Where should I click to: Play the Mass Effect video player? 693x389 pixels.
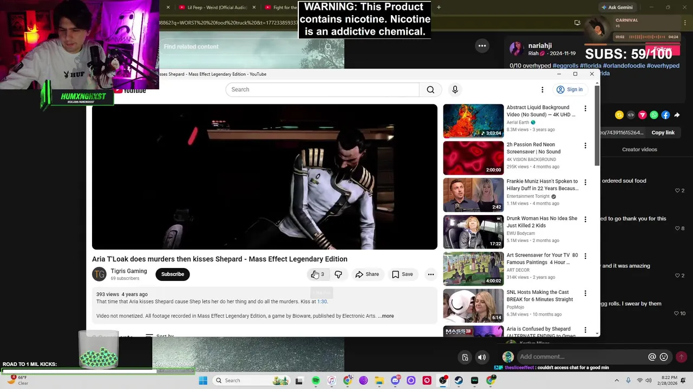[264, 177]
